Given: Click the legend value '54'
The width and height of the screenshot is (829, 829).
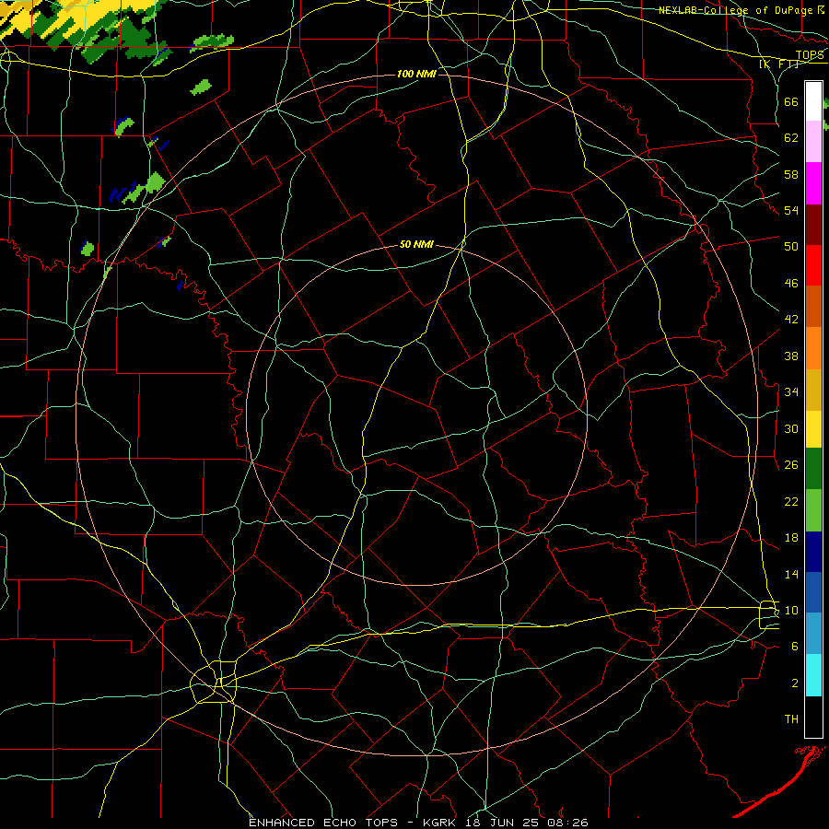Looking at the screenshot, I should click(x=791, y=211).
